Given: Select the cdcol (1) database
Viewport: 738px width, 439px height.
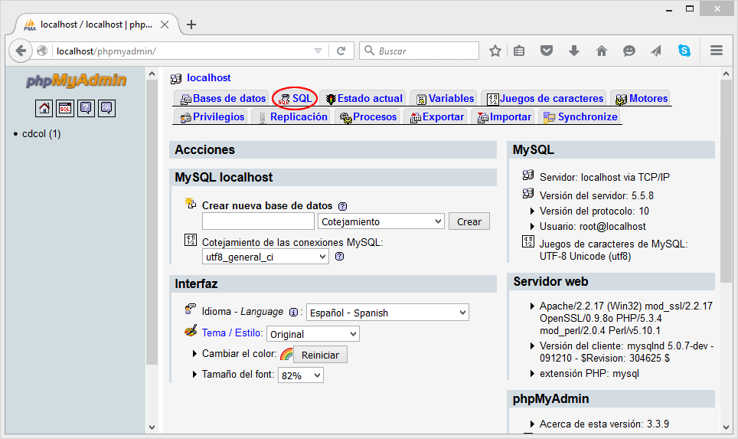Looking at the screenshot, I should coord(41,134).
